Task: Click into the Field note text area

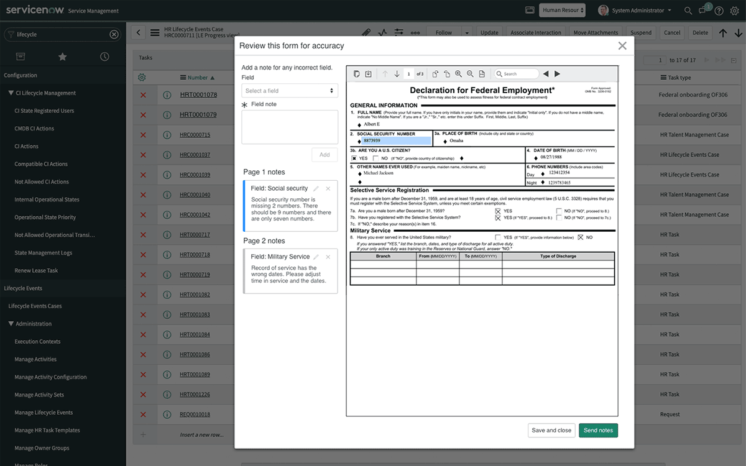Action: coord(290,127)
